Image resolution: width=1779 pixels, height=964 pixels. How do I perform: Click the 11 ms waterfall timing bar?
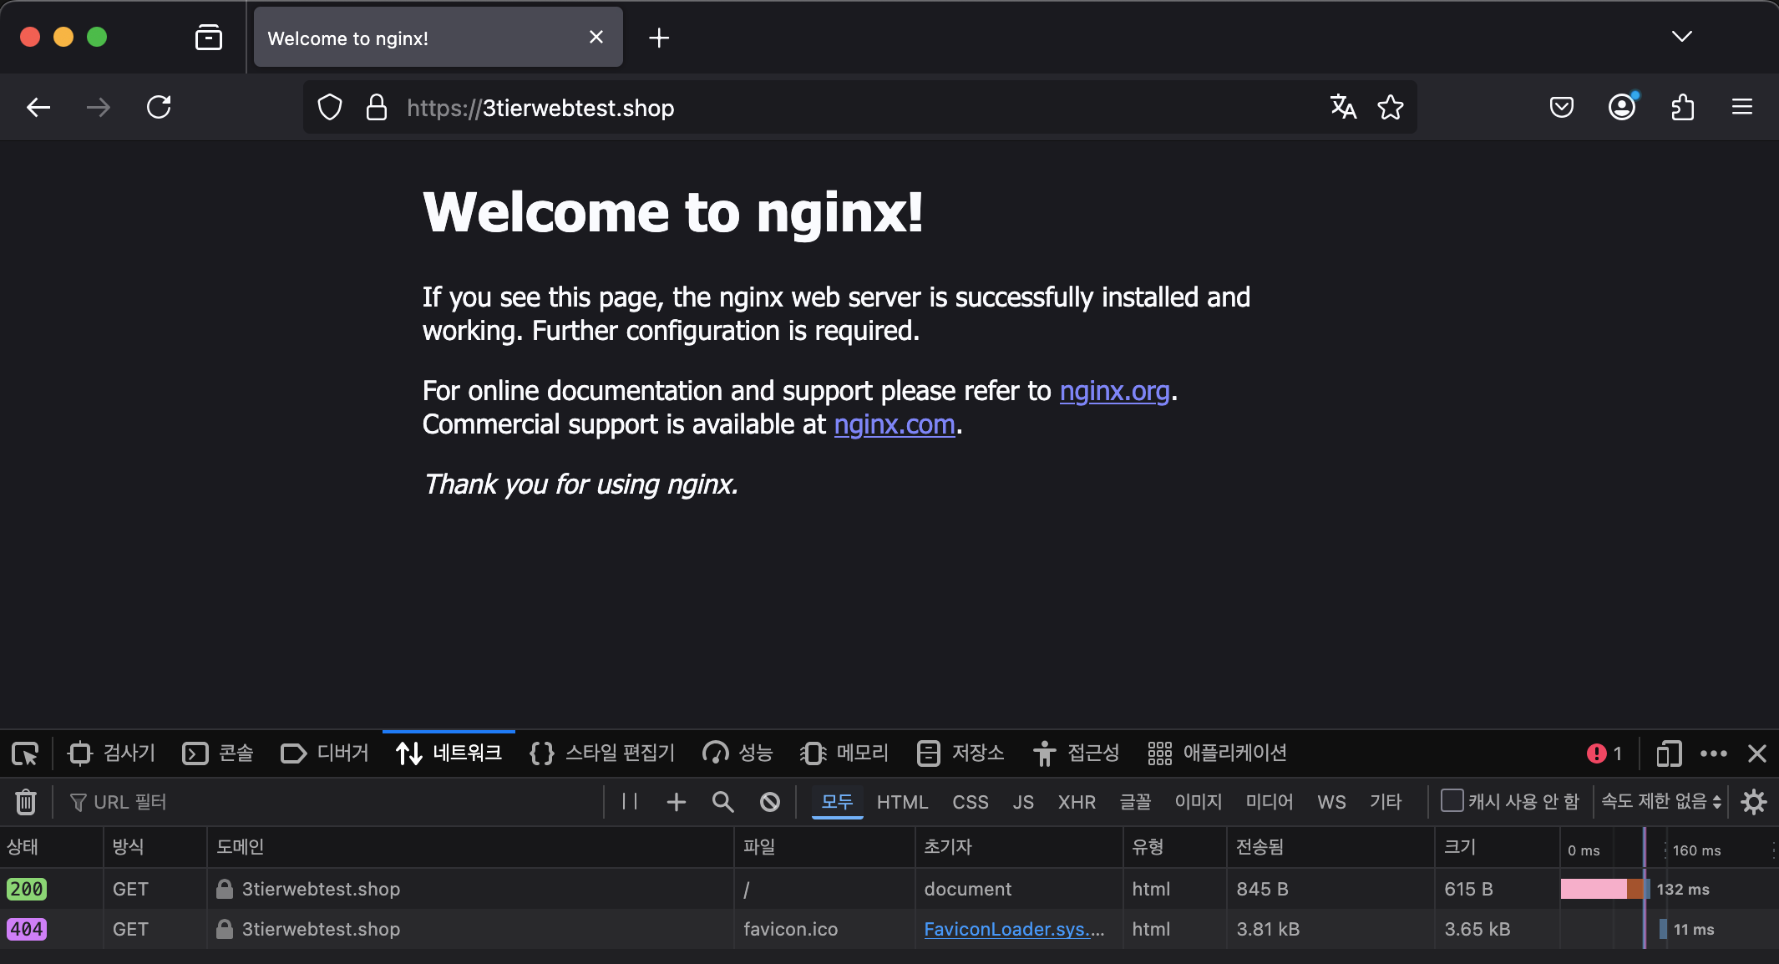pyautogui.click(x=1663, y=929)
